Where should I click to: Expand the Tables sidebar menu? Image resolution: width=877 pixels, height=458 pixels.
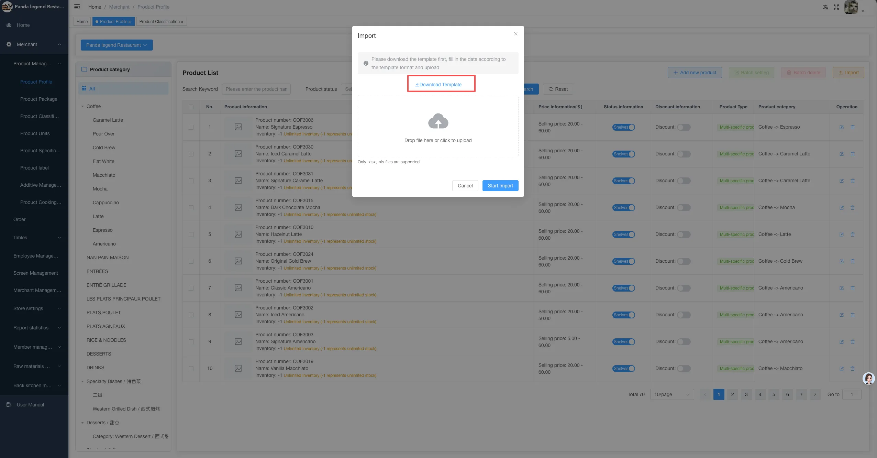[34, 238]
